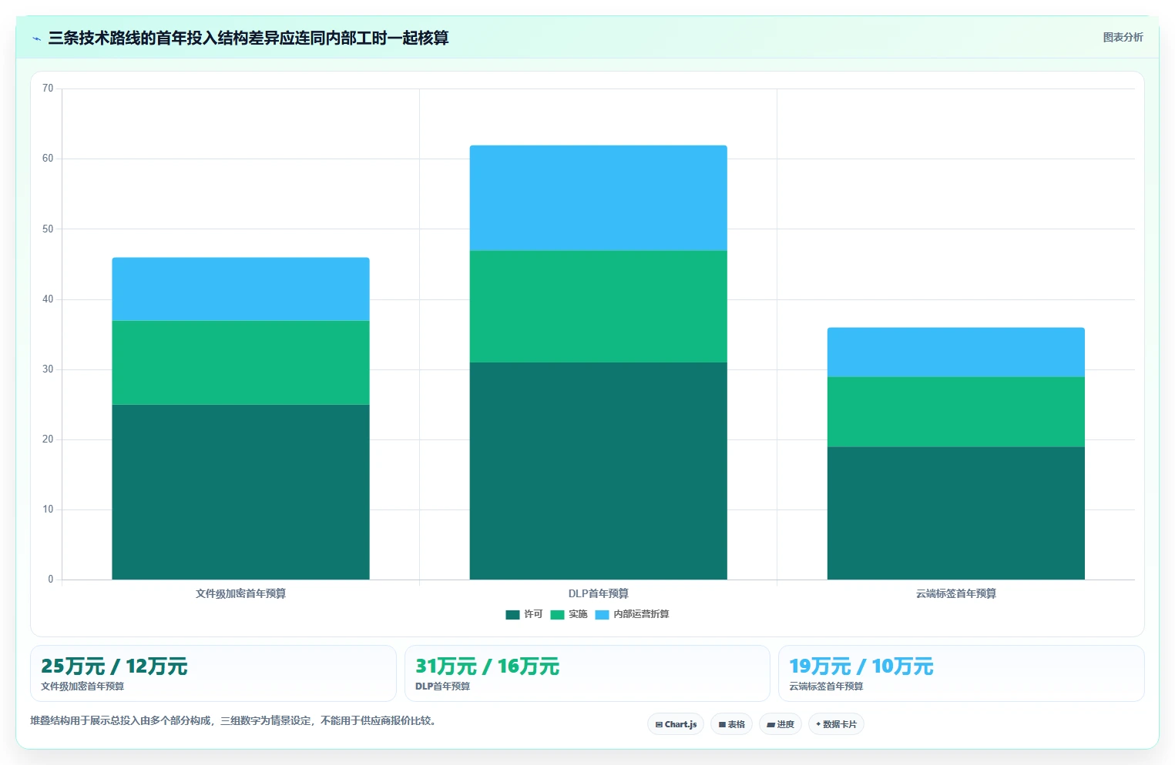This screenshot has width=1175, height=765.
Task: Select the 表格 tag chip
Action: 731,724
